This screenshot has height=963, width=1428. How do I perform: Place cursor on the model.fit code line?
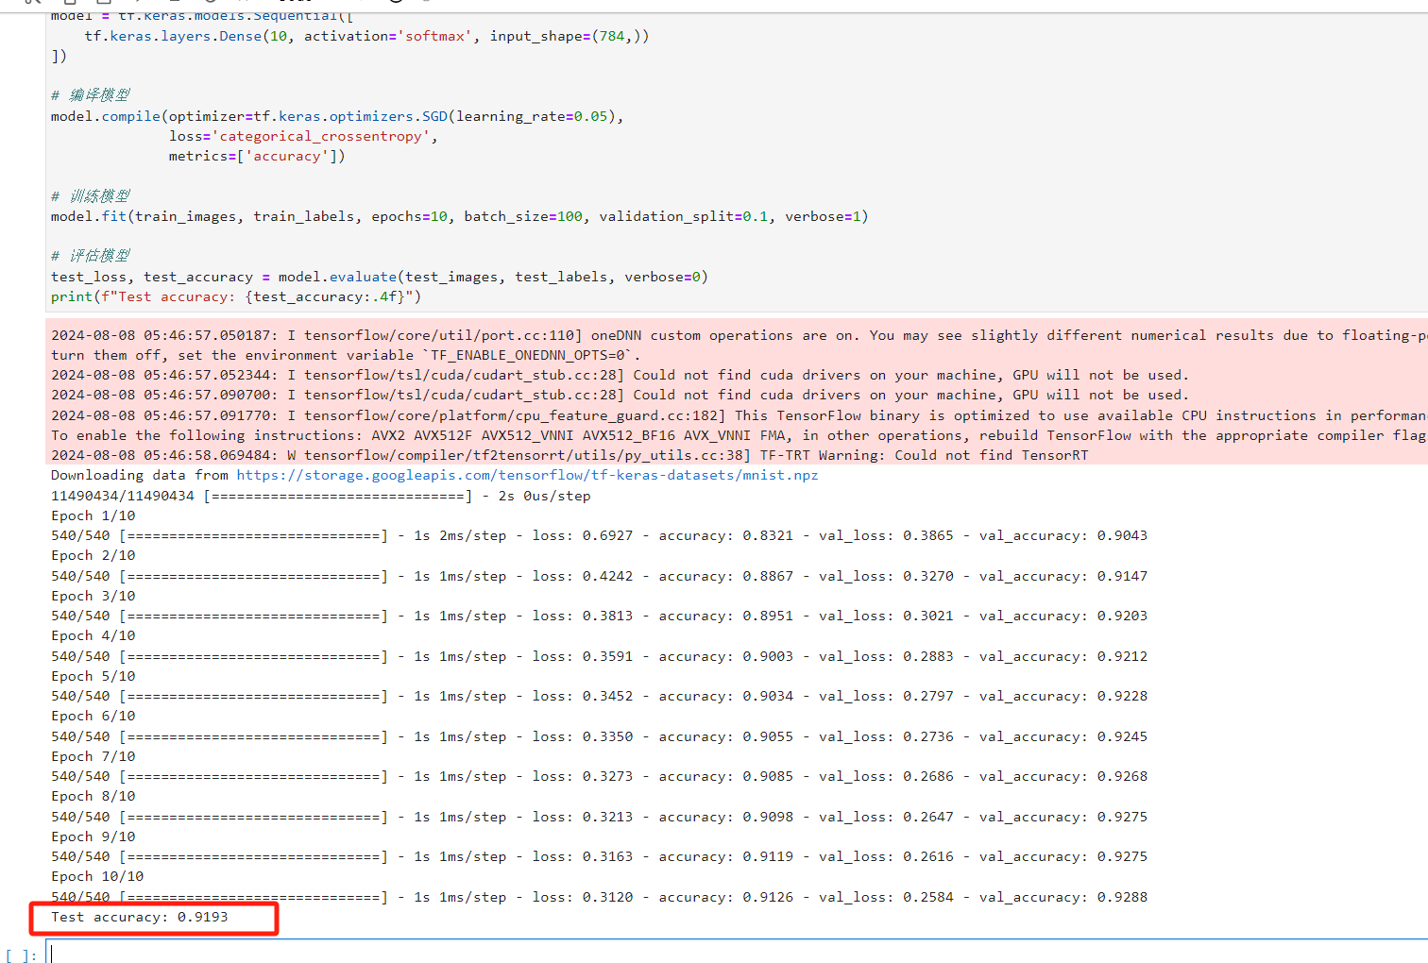click(459, 216)
